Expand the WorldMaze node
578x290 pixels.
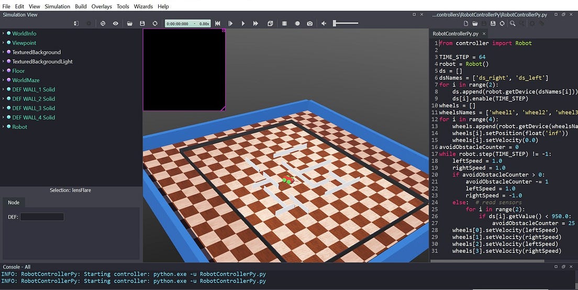point(3,80)
